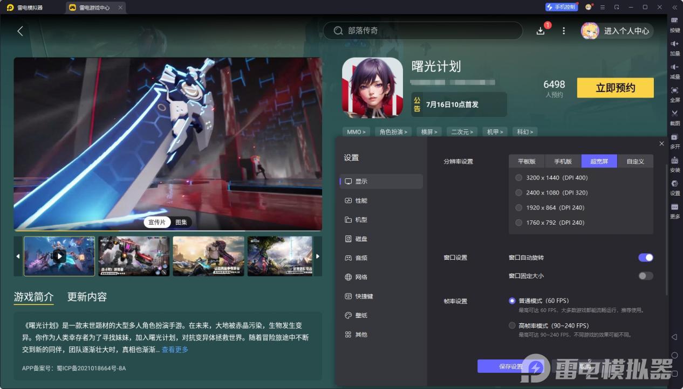Click 保存设置 save button

tap(511, 366)
